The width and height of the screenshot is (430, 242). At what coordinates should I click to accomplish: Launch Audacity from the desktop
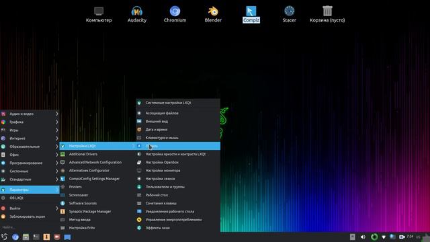tap(137, 14)
